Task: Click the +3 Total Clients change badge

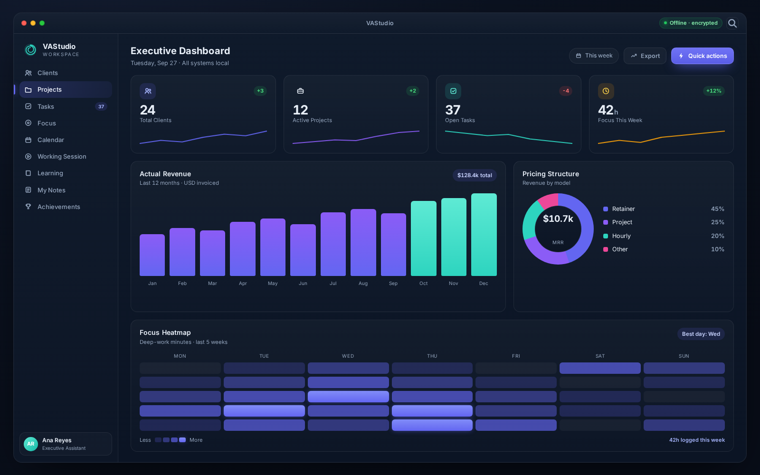Action: tap(260, 91)
